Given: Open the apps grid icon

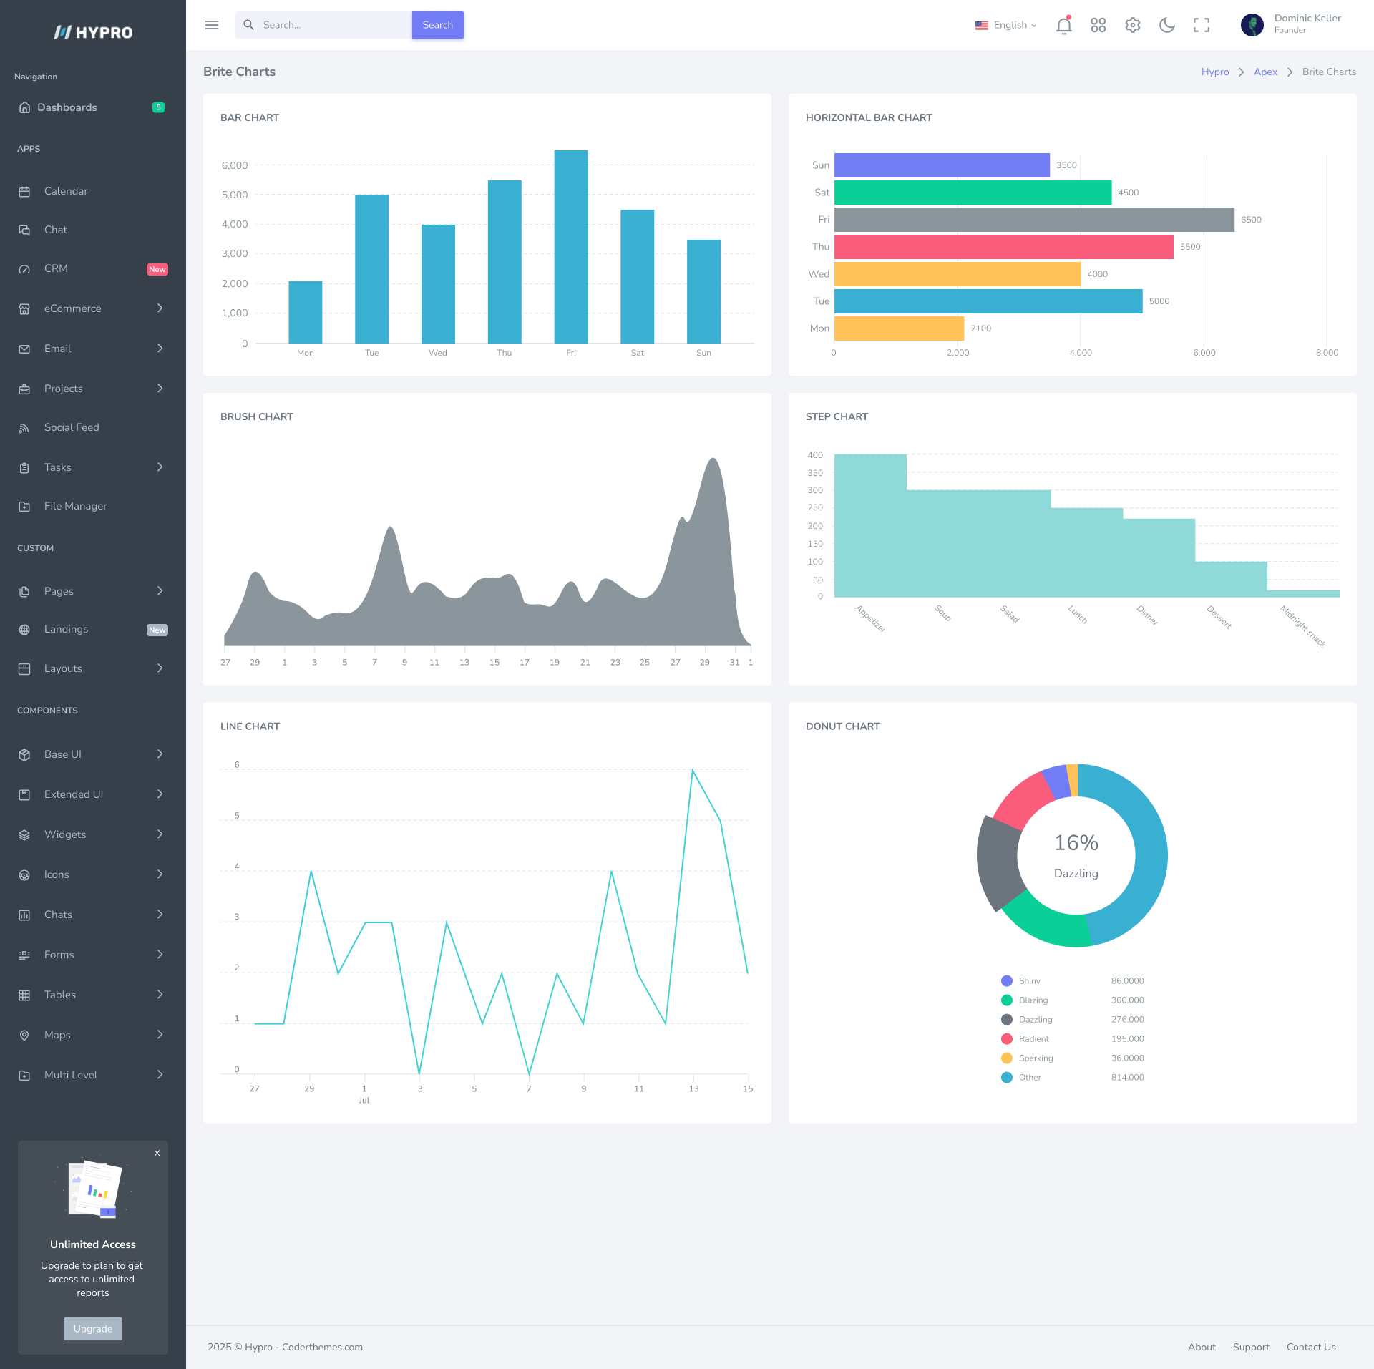Looking at the screenshot, I should tap(1098, 25).
